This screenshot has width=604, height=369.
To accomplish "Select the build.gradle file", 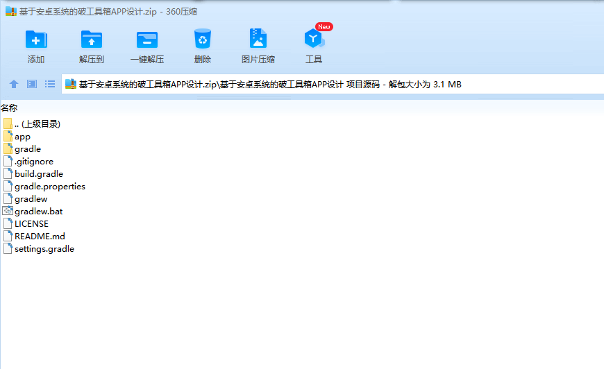I will 33,174.
